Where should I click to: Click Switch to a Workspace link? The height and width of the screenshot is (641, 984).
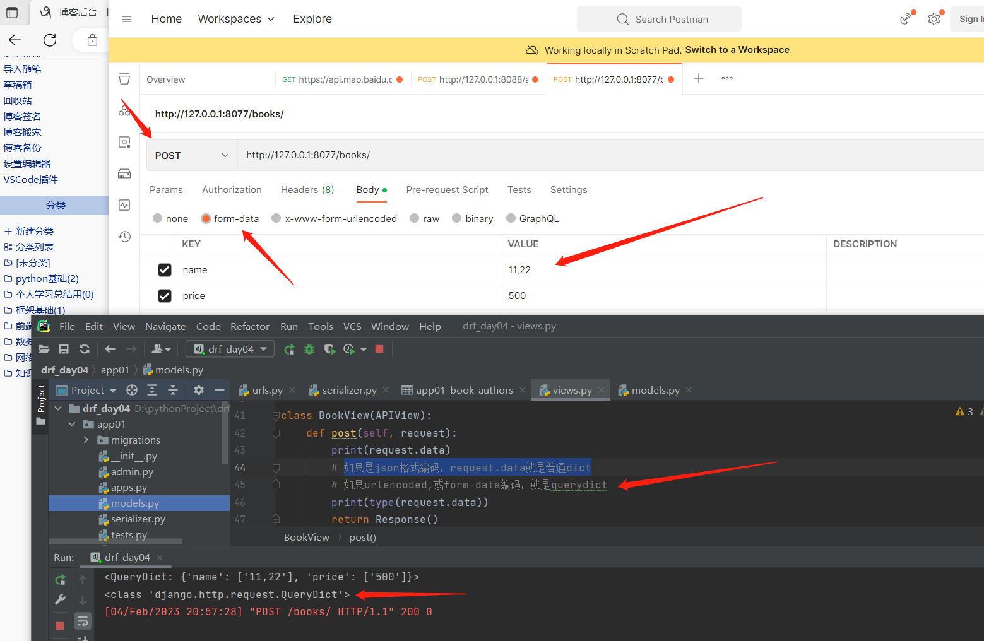click(x=737, y=50)
